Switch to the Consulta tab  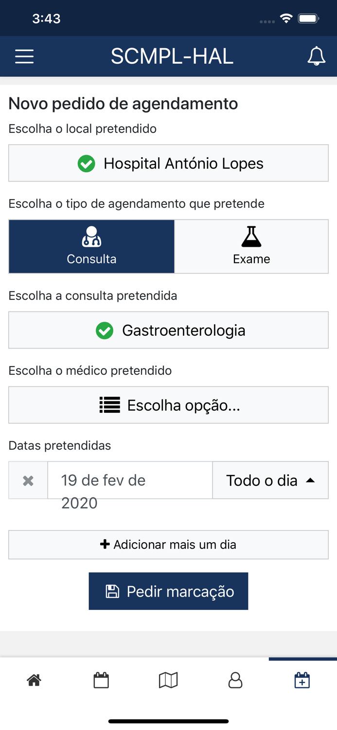point(91,246)
